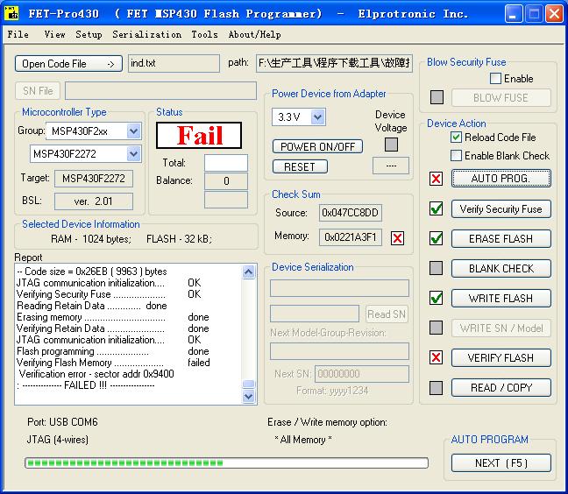Click the red Fail status display
The width and height of the screenshot is (568, 494).
pyautogui.click(x=199, y=136)
